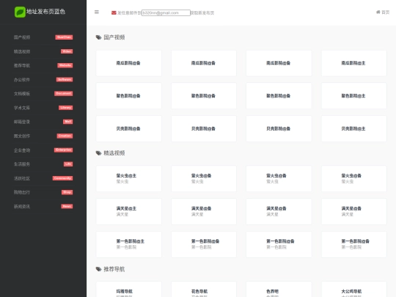Select 购物出行 Shop in sidebar
396x297 pixels.
43,192
